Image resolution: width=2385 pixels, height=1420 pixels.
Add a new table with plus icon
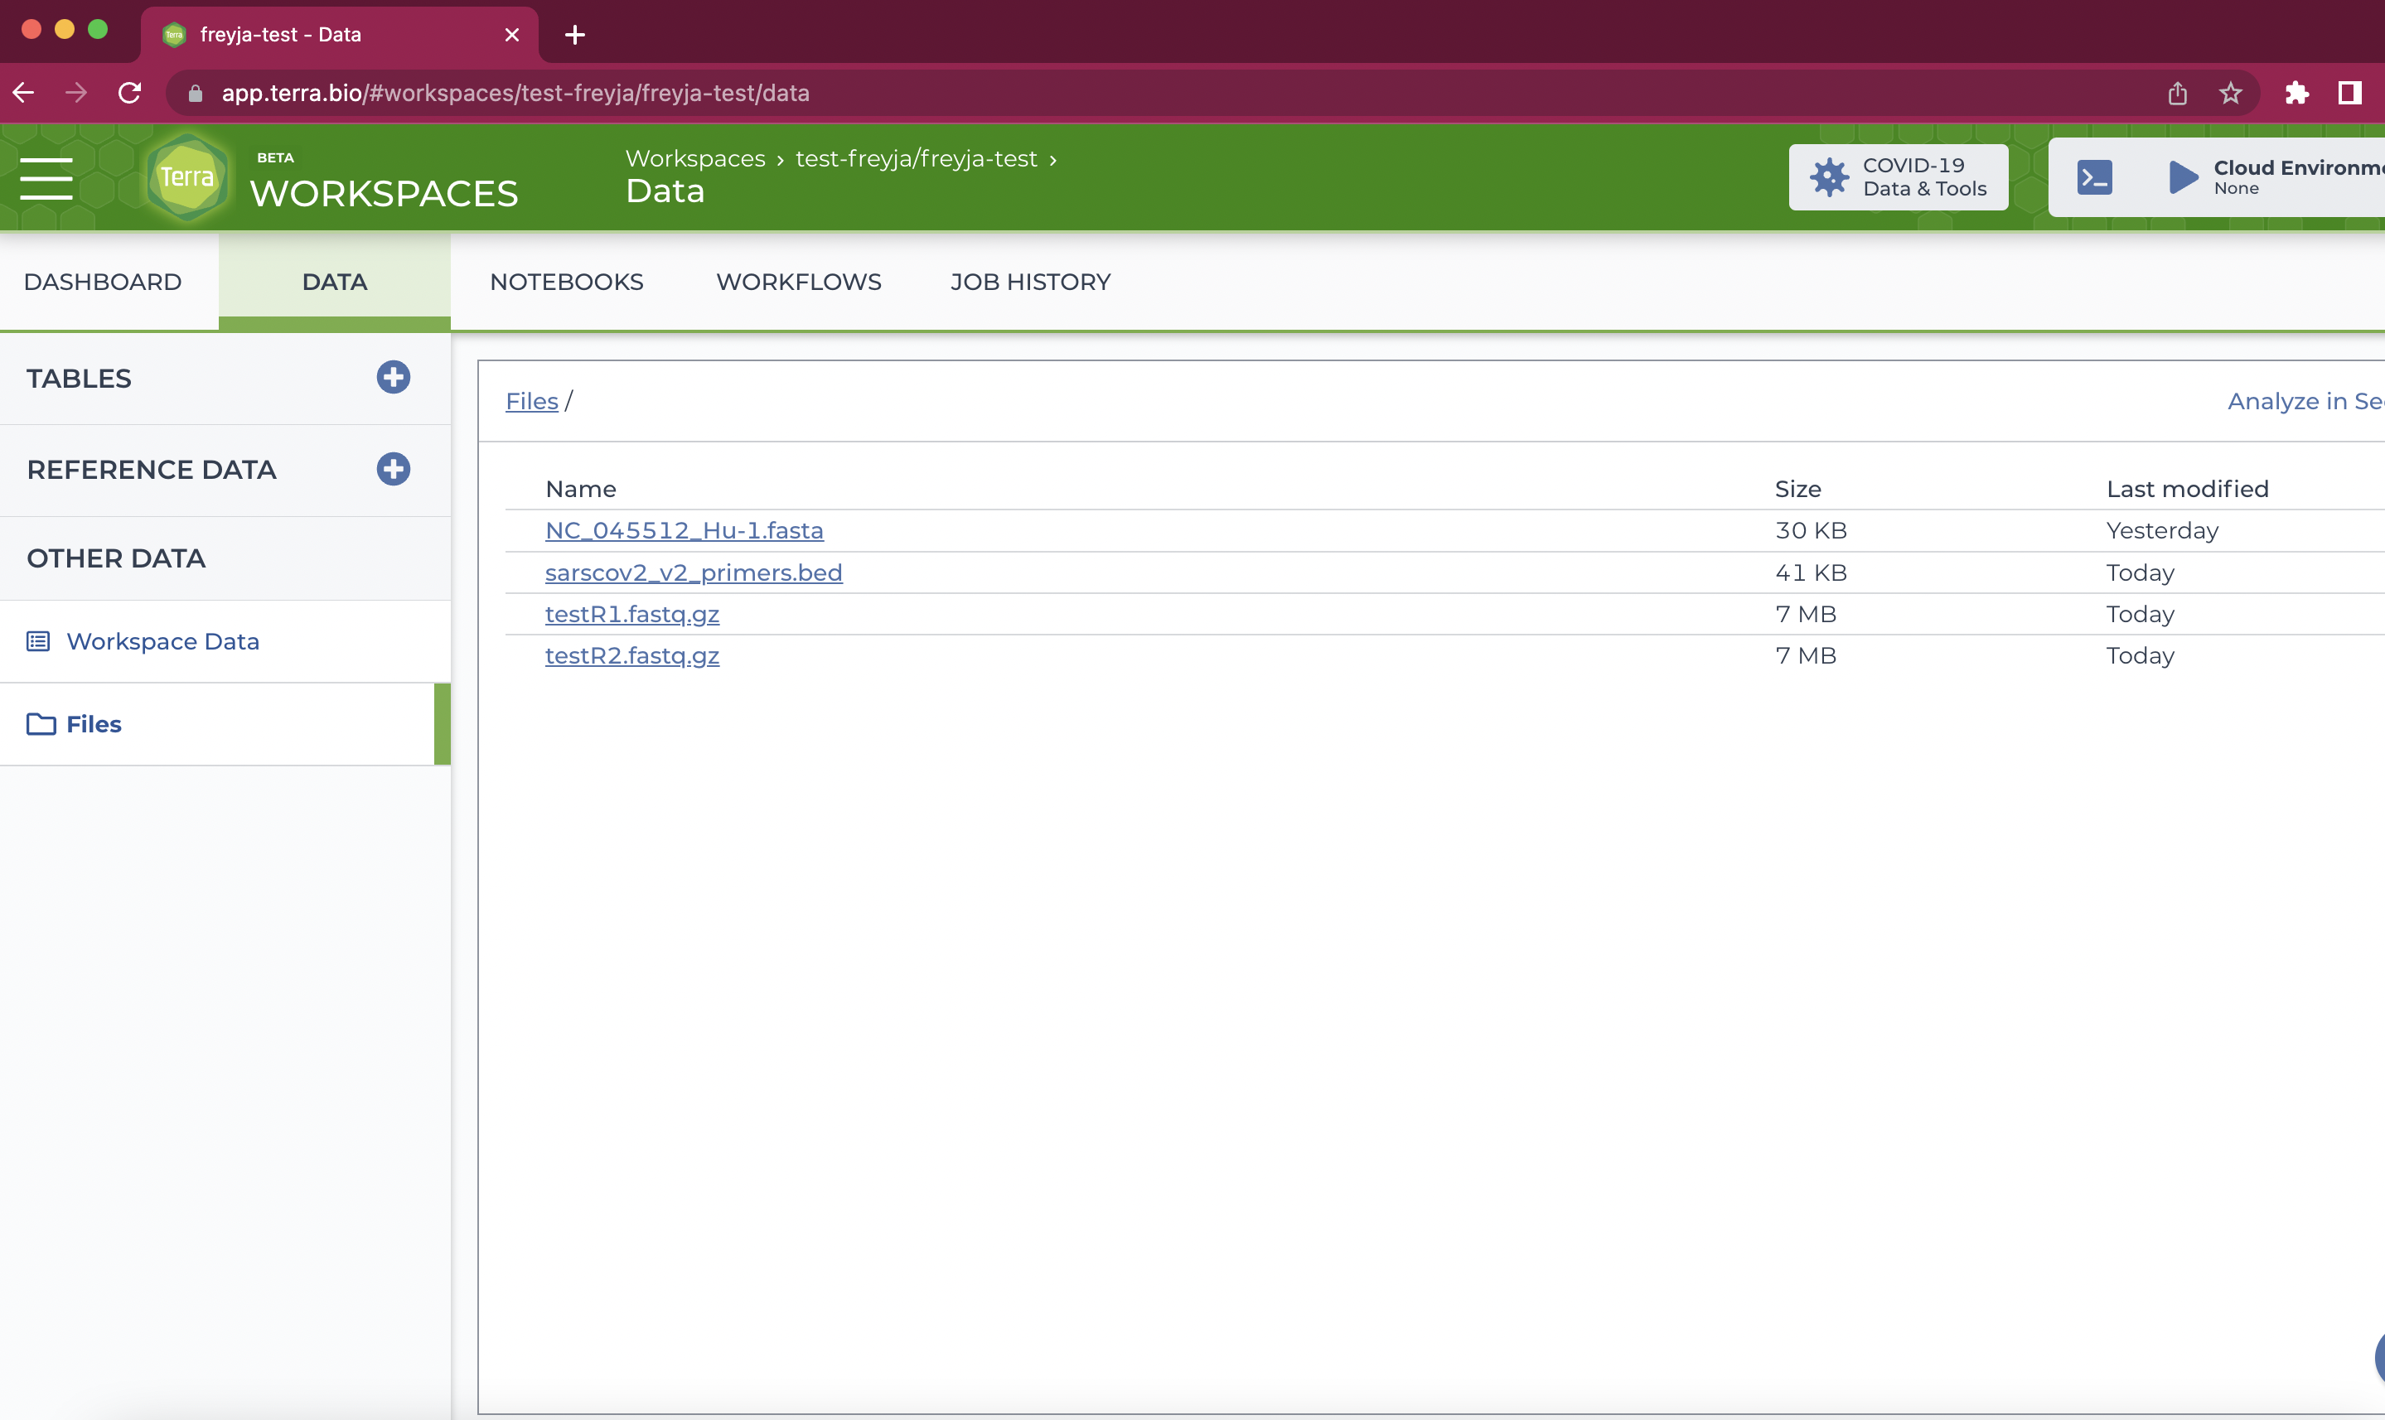click(x=394, y=377)
